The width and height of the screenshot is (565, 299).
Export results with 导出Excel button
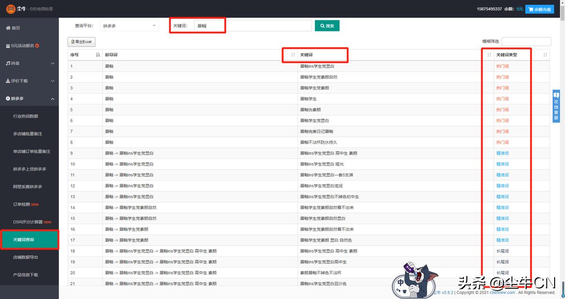(x=81, y=42)
